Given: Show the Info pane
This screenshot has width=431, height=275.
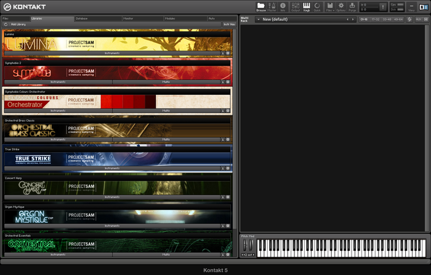Looking at the screenshot, I should 283,7.
